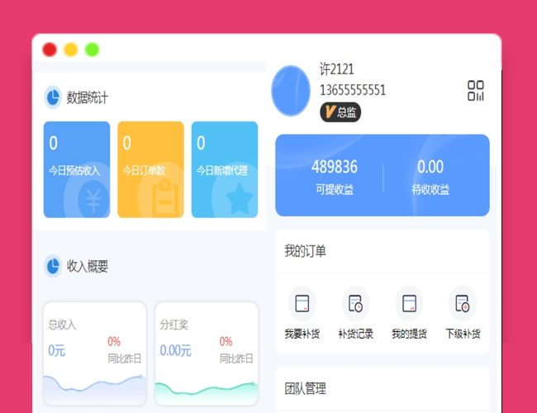This screenshot has width=537, height=413.
Task: Click the 数据统计 pie chart icon
Action: coord(53,97)
